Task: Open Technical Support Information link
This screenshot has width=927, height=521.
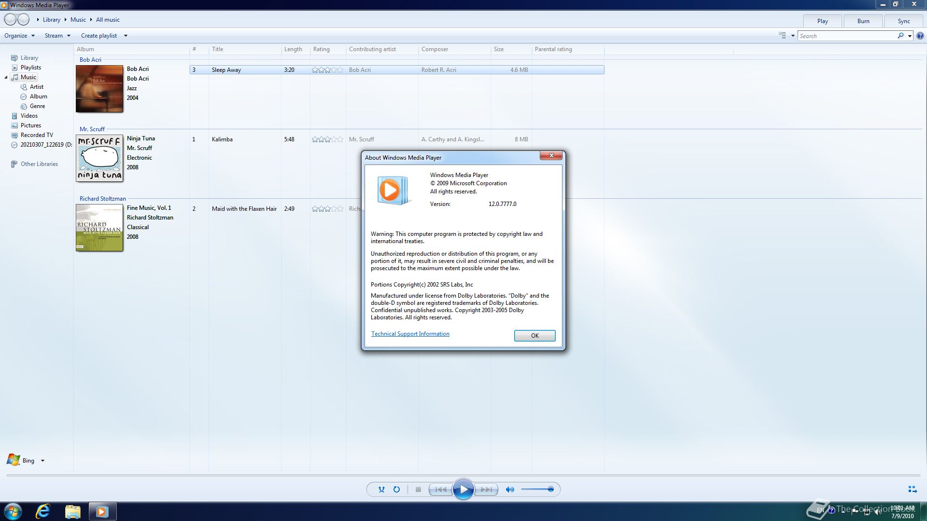Action: [410, 334]
